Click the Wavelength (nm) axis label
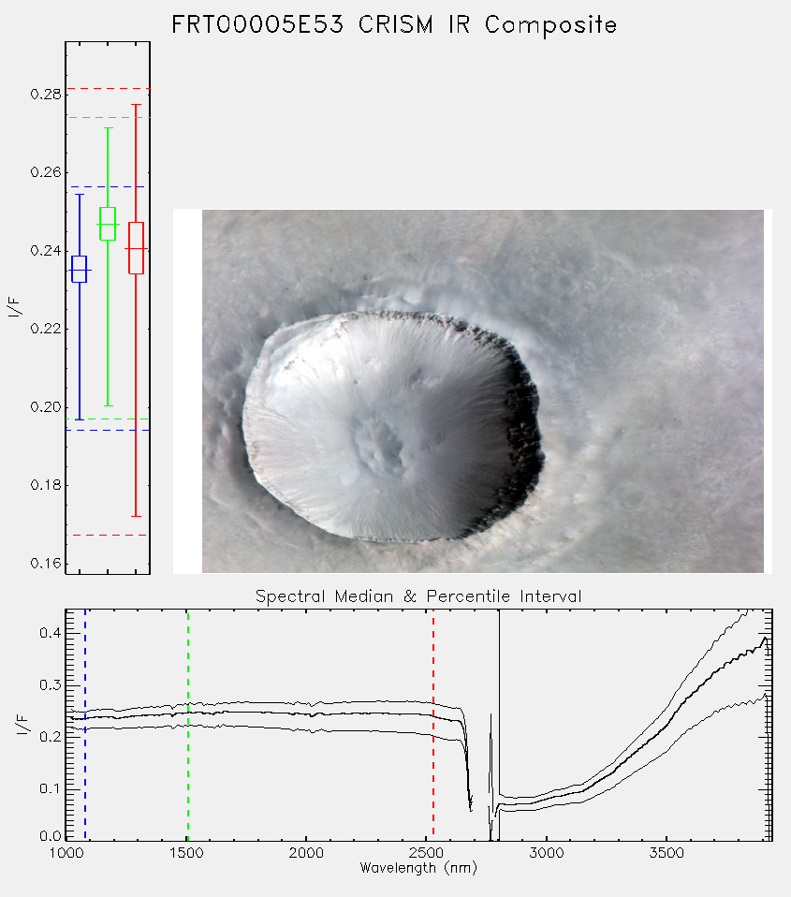791x897 pixels. click(418, 868)
